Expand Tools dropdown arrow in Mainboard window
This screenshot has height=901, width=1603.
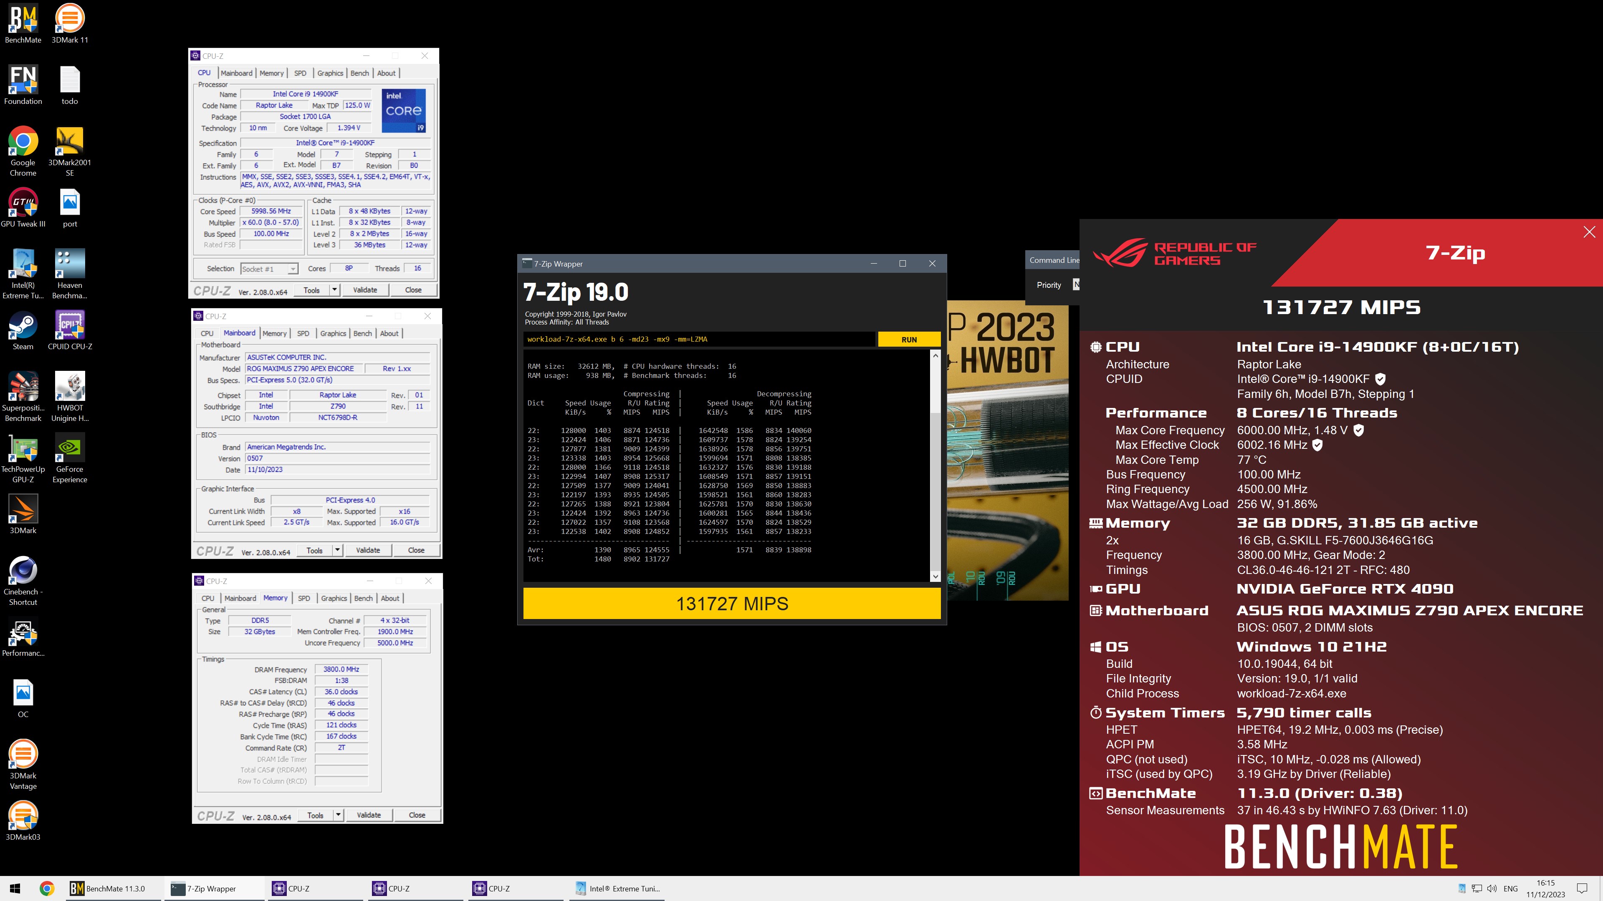coord(337,550)
